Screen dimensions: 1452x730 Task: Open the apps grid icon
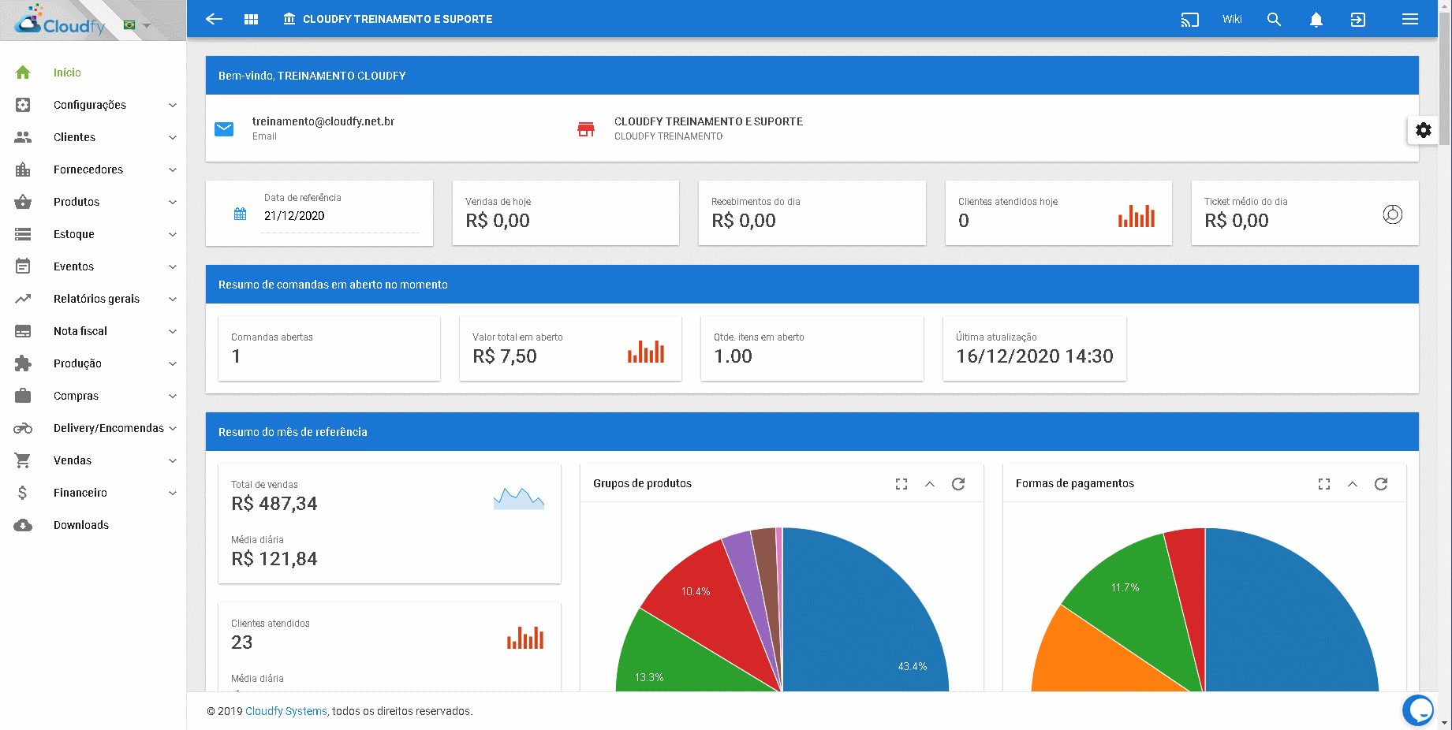coord(251,19)
